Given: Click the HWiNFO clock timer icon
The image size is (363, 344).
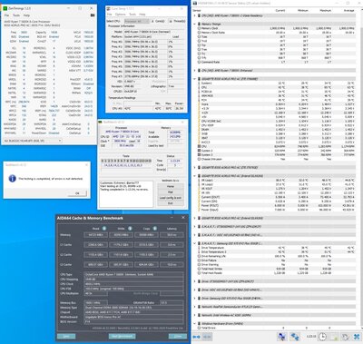Looking at the screenshot, I should [x=322, y=337].
